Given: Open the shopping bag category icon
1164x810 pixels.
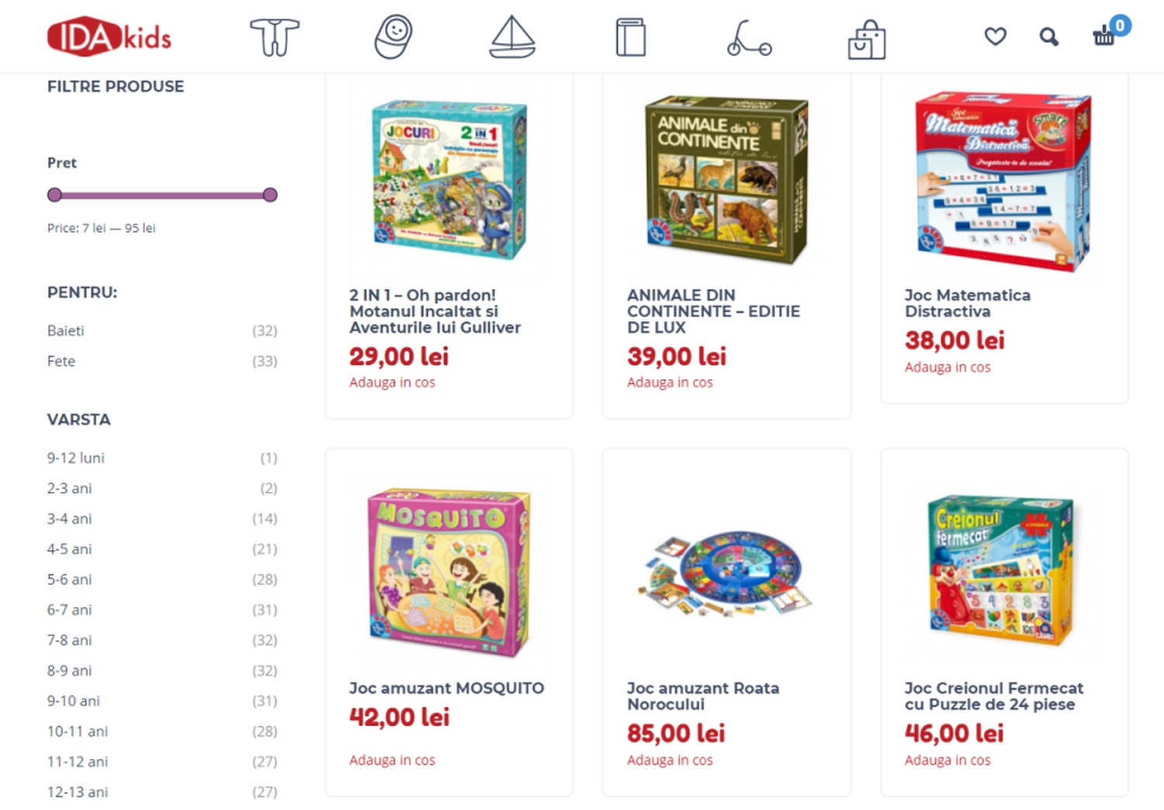Looking at the screenshot, I should click(867, 39).
